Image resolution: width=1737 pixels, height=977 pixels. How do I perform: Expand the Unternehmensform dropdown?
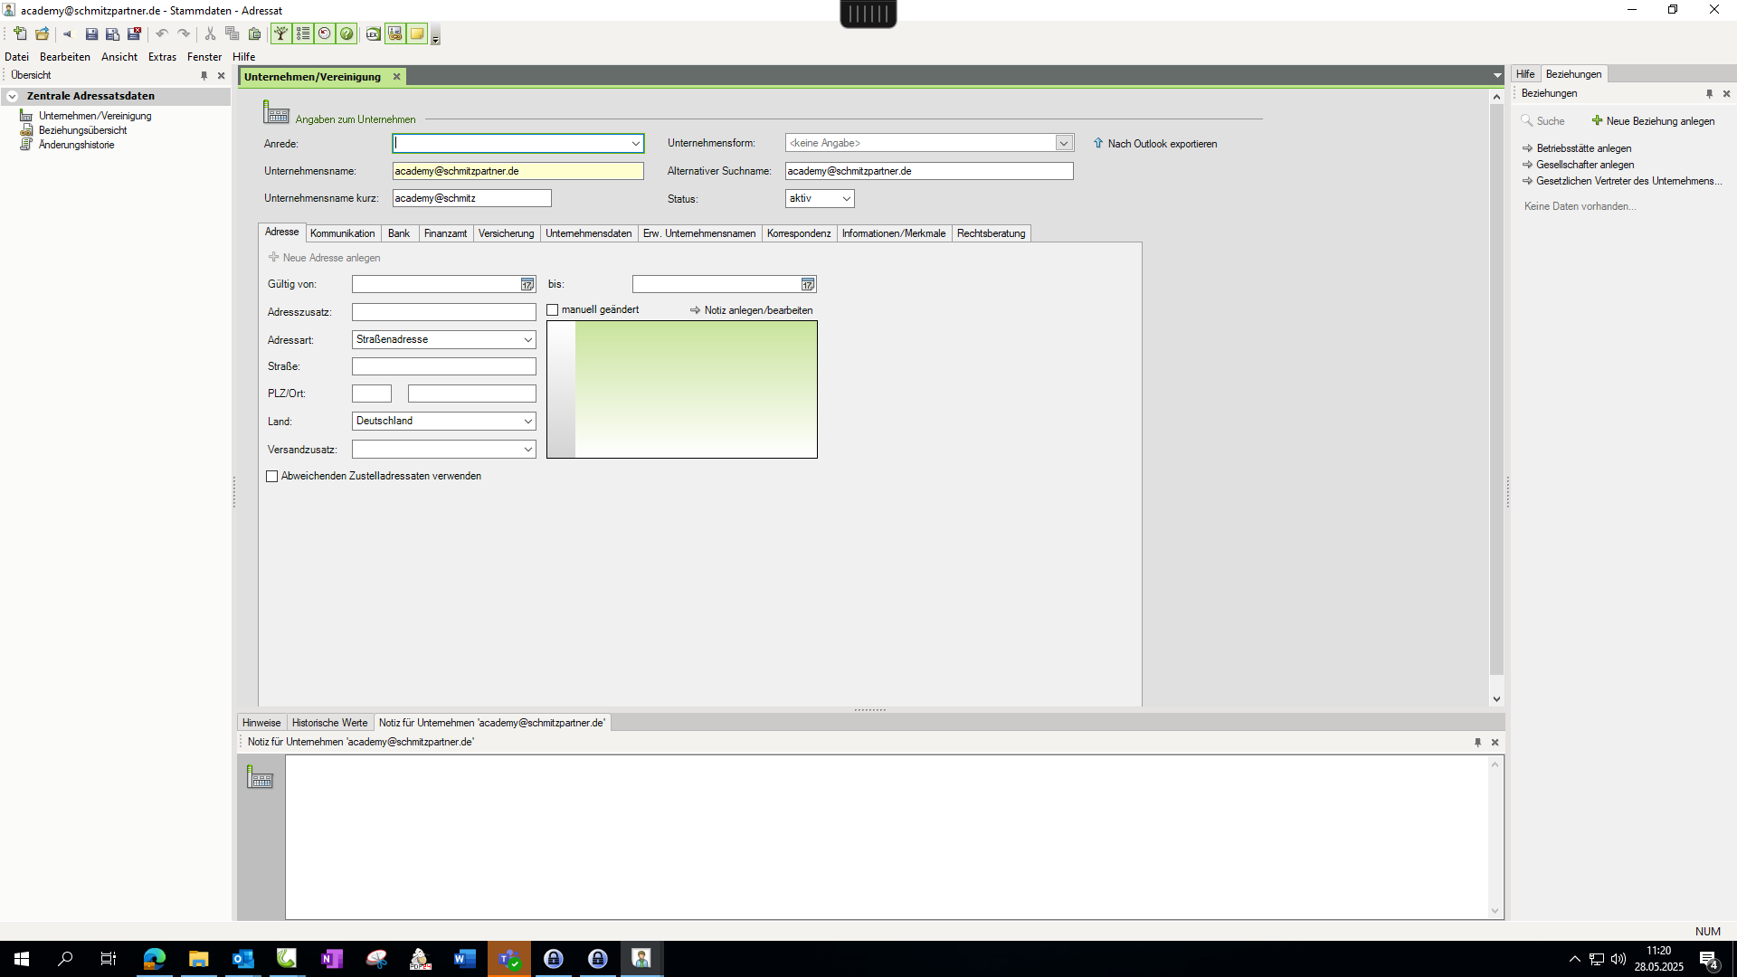point(1064,143)
